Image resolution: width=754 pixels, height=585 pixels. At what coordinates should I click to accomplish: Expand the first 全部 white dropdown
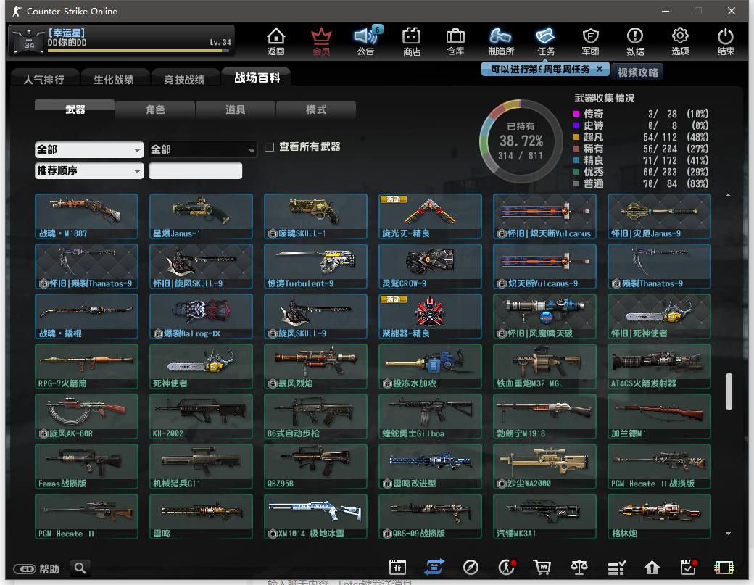click(x=89, y=149)
